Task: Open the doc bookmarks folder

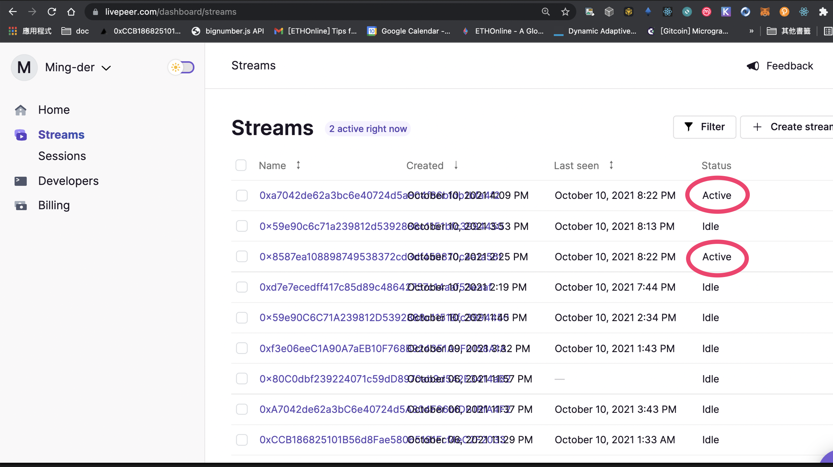Action: (x=75, y=31)
